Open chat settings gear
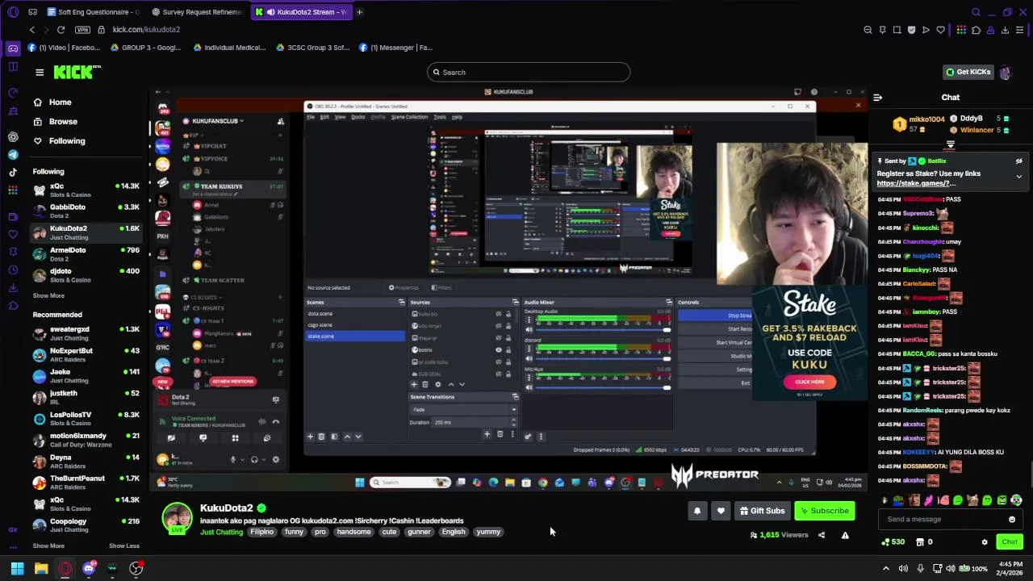 tap(985, 542)
